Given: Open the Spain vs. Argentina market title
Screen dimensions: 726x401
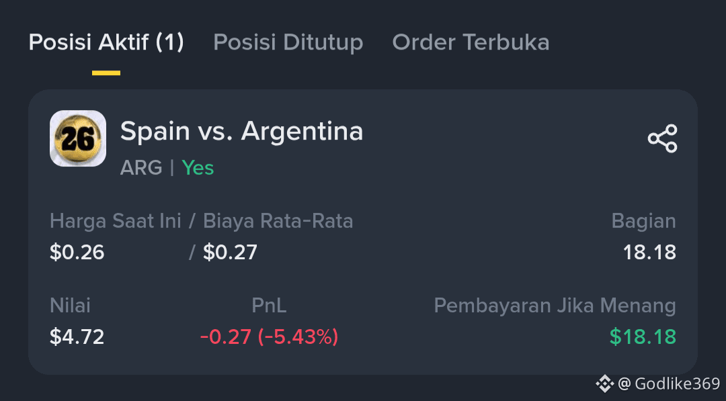Looking at the screenshot, I should tap(242, 132).
